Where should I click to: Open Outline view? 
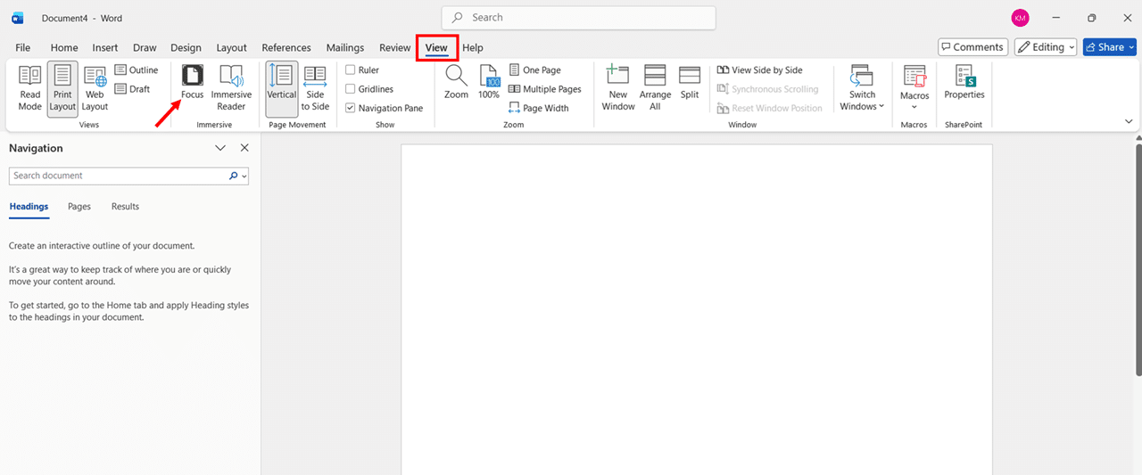point(137,70)
